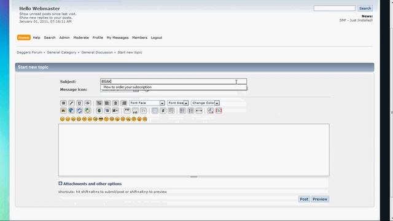
Task: Click inside the message body text area
Action: click(x=194, y=150)
